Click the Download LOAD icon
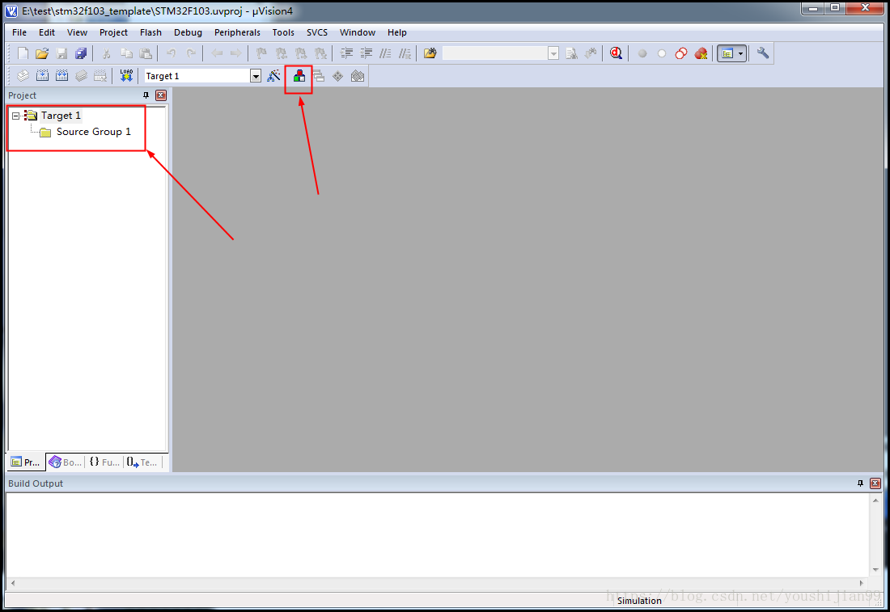 pyautogui.click(x=126, y=75)
